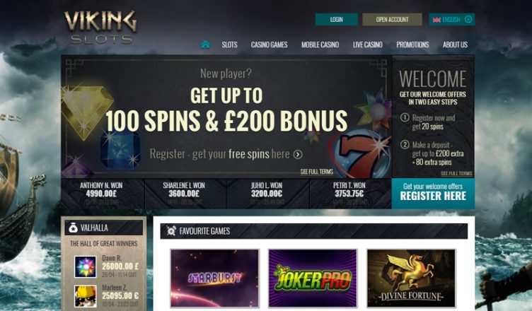Open the Casino Games menu
532x311 pixels.
(x=269, y=45)
